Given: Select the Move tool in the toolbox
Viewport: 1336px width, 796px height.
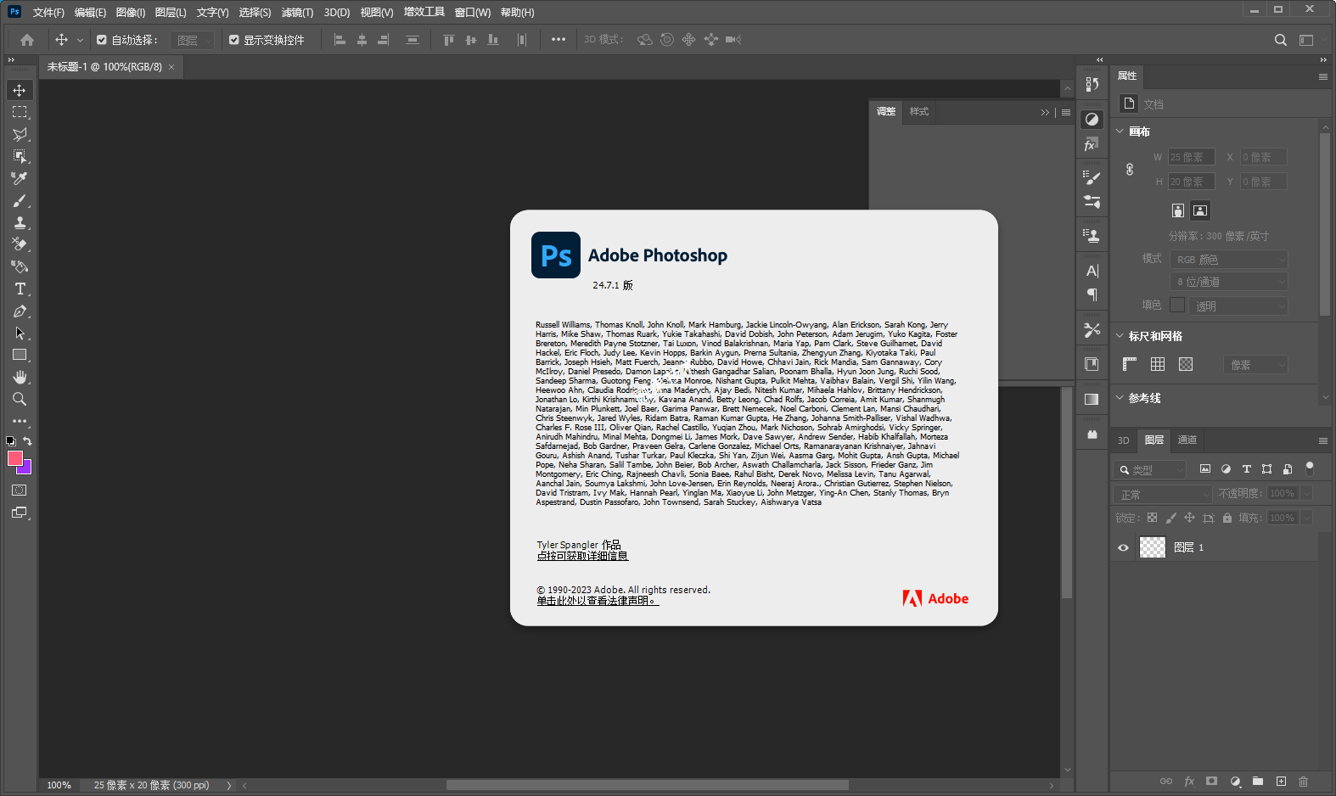Looking at the screenshot, I should coord(20,90).
